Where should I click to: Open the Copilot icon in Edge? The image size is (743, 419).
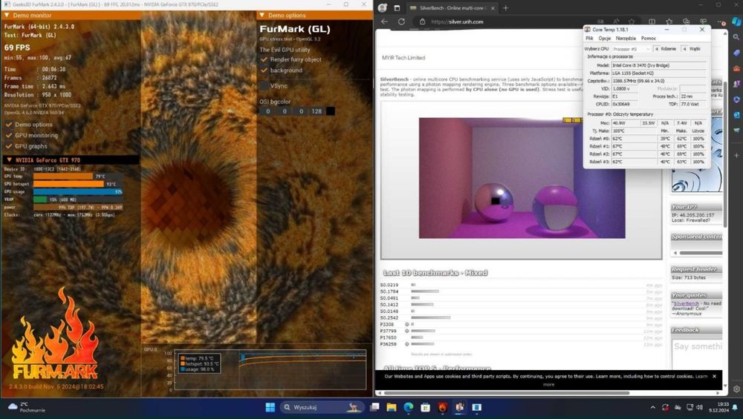[736, 22]
